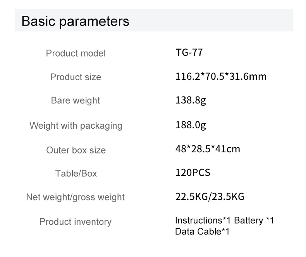This screenshot has height=257, width=306.
Task: Click the 48*28.5*41cm box size value
Action: 208,149
